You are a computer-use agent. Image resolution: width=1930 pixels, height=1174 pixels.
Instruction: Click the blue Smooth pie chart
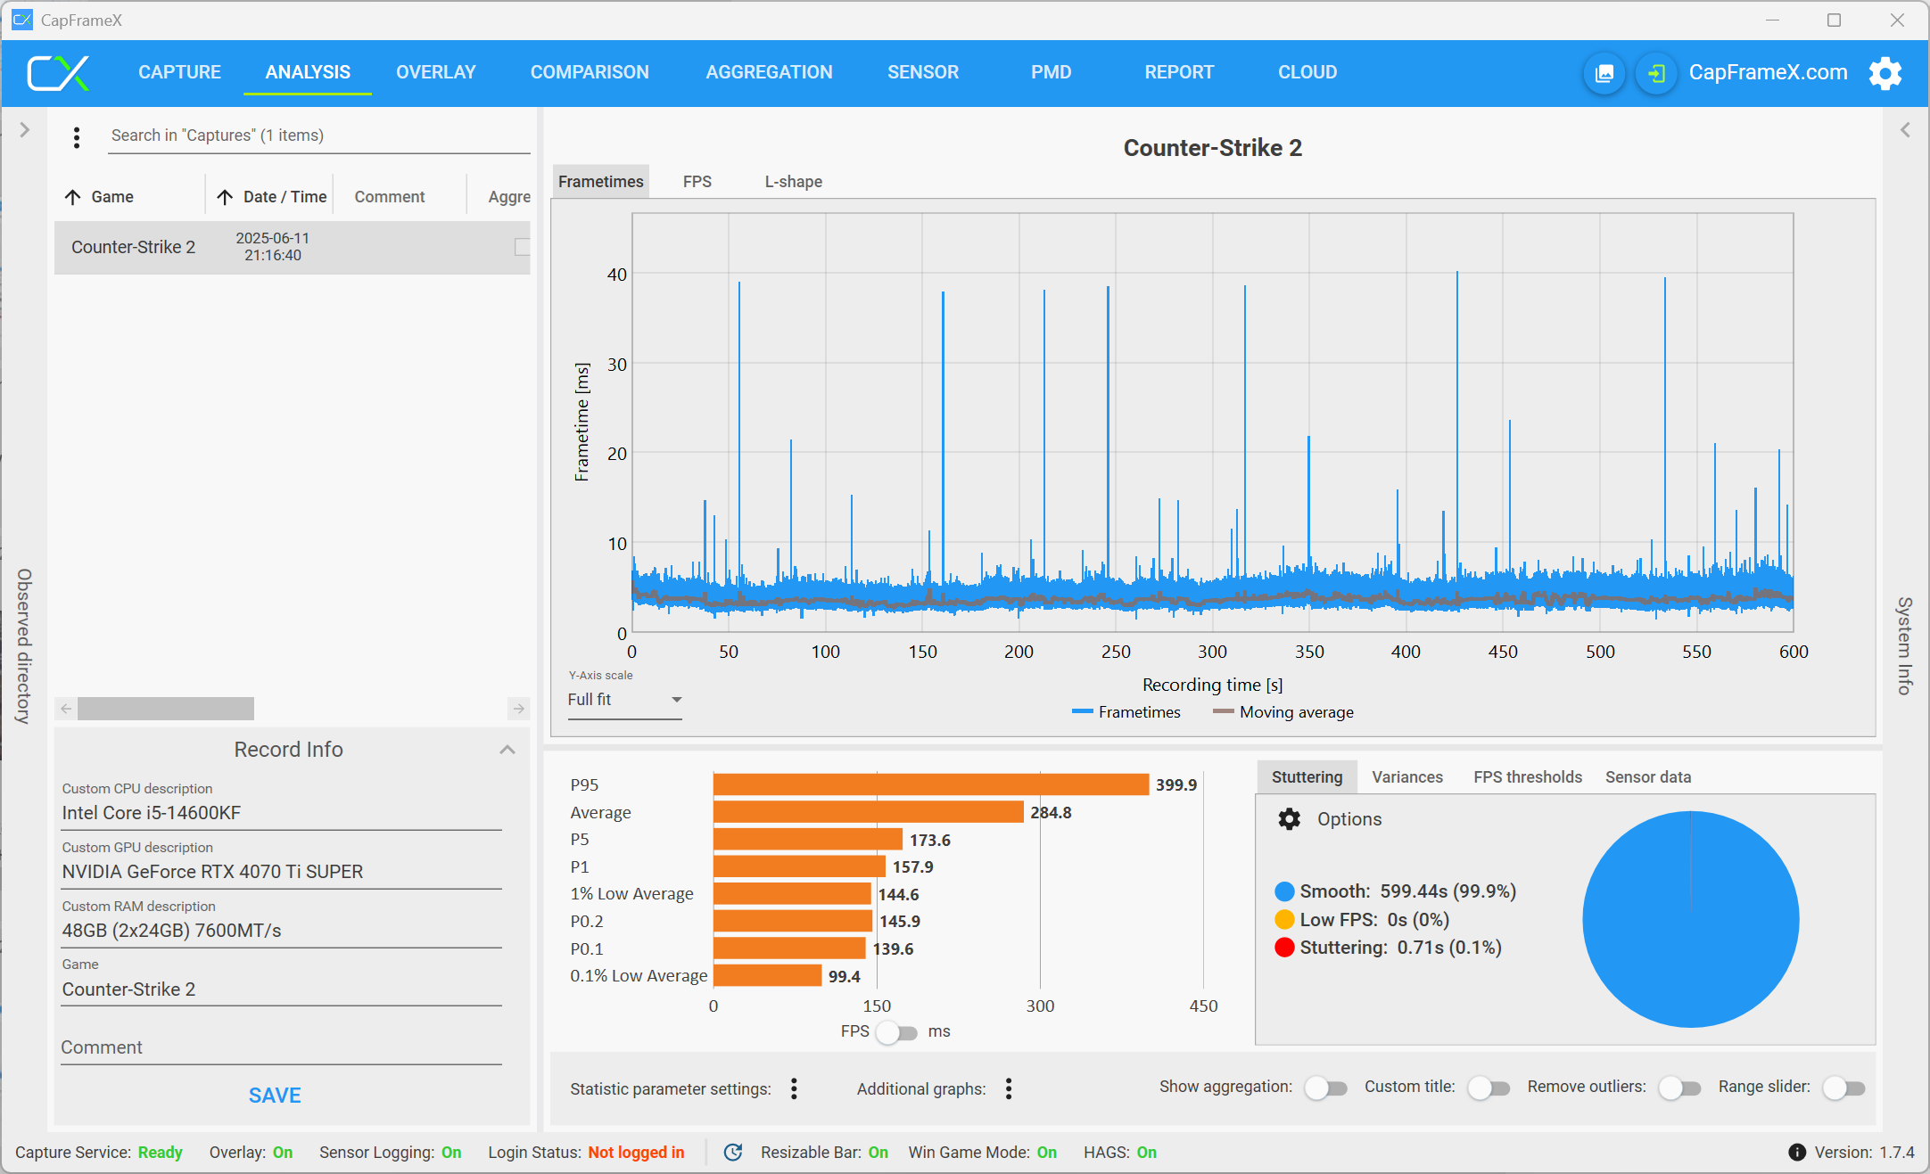pos(1691,919)
